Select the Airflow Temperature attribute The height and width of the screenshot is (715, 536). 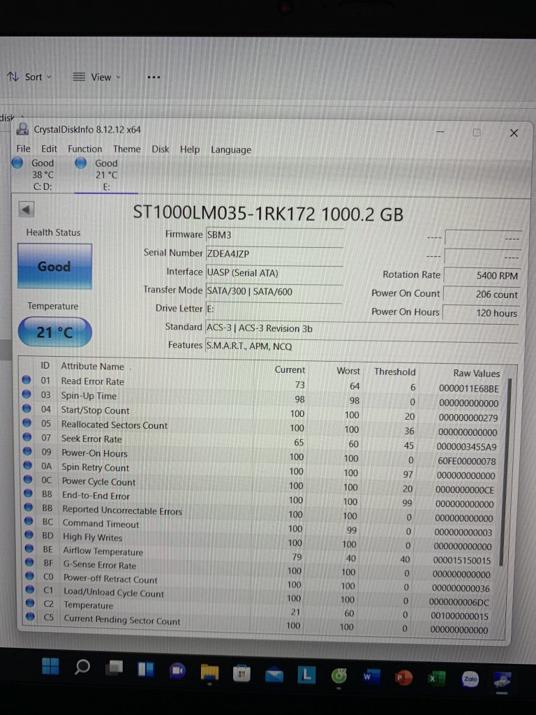click(103, 552)
